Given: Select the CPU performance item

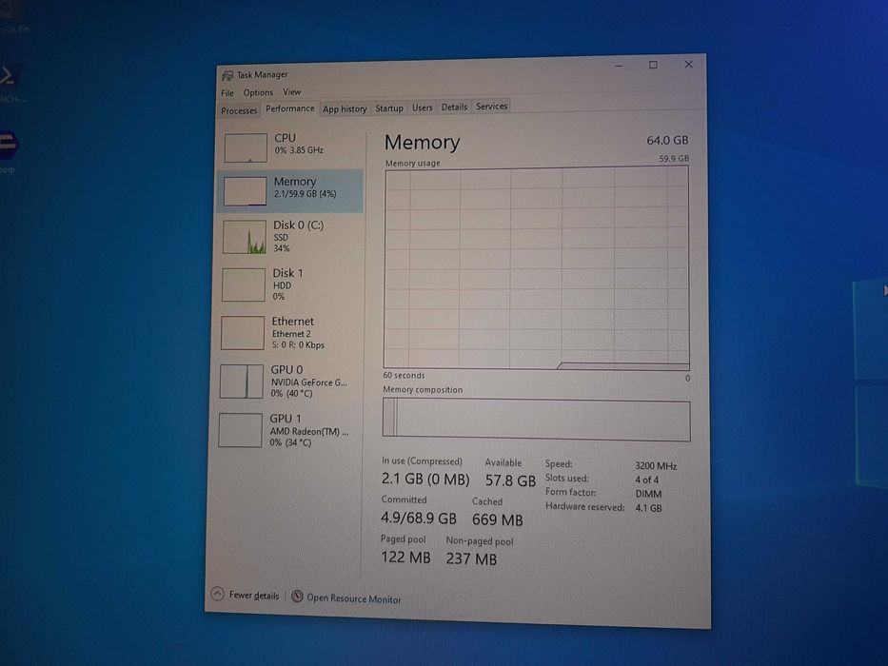Looking at the screenshot, I should point(290,147).
